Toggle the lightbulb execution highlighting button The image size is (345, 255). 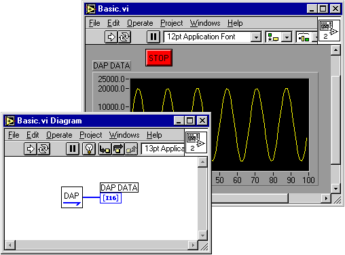(89, 149)
